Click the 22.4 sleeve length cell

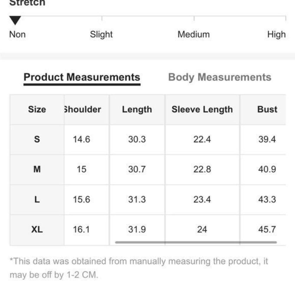pyautogui.click(x=202, y=140)
